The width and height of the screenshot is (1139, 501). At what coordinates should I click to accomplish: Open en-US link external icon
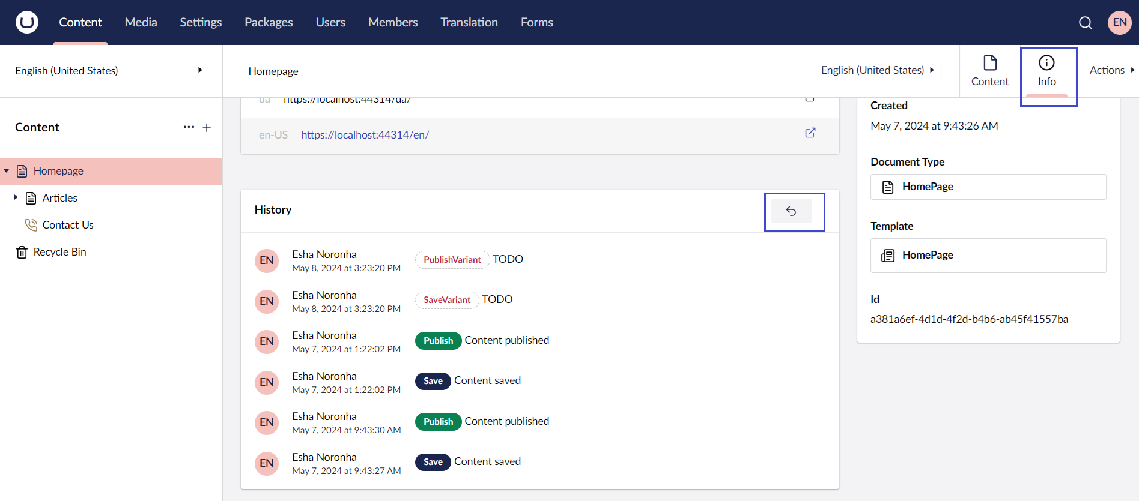[810, 133]
